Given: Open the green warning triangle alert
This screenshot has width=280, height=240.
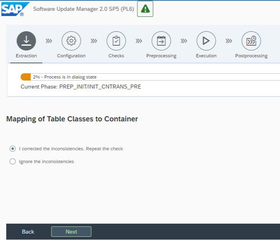Looking at the screenshot, I should click(145, 9).
